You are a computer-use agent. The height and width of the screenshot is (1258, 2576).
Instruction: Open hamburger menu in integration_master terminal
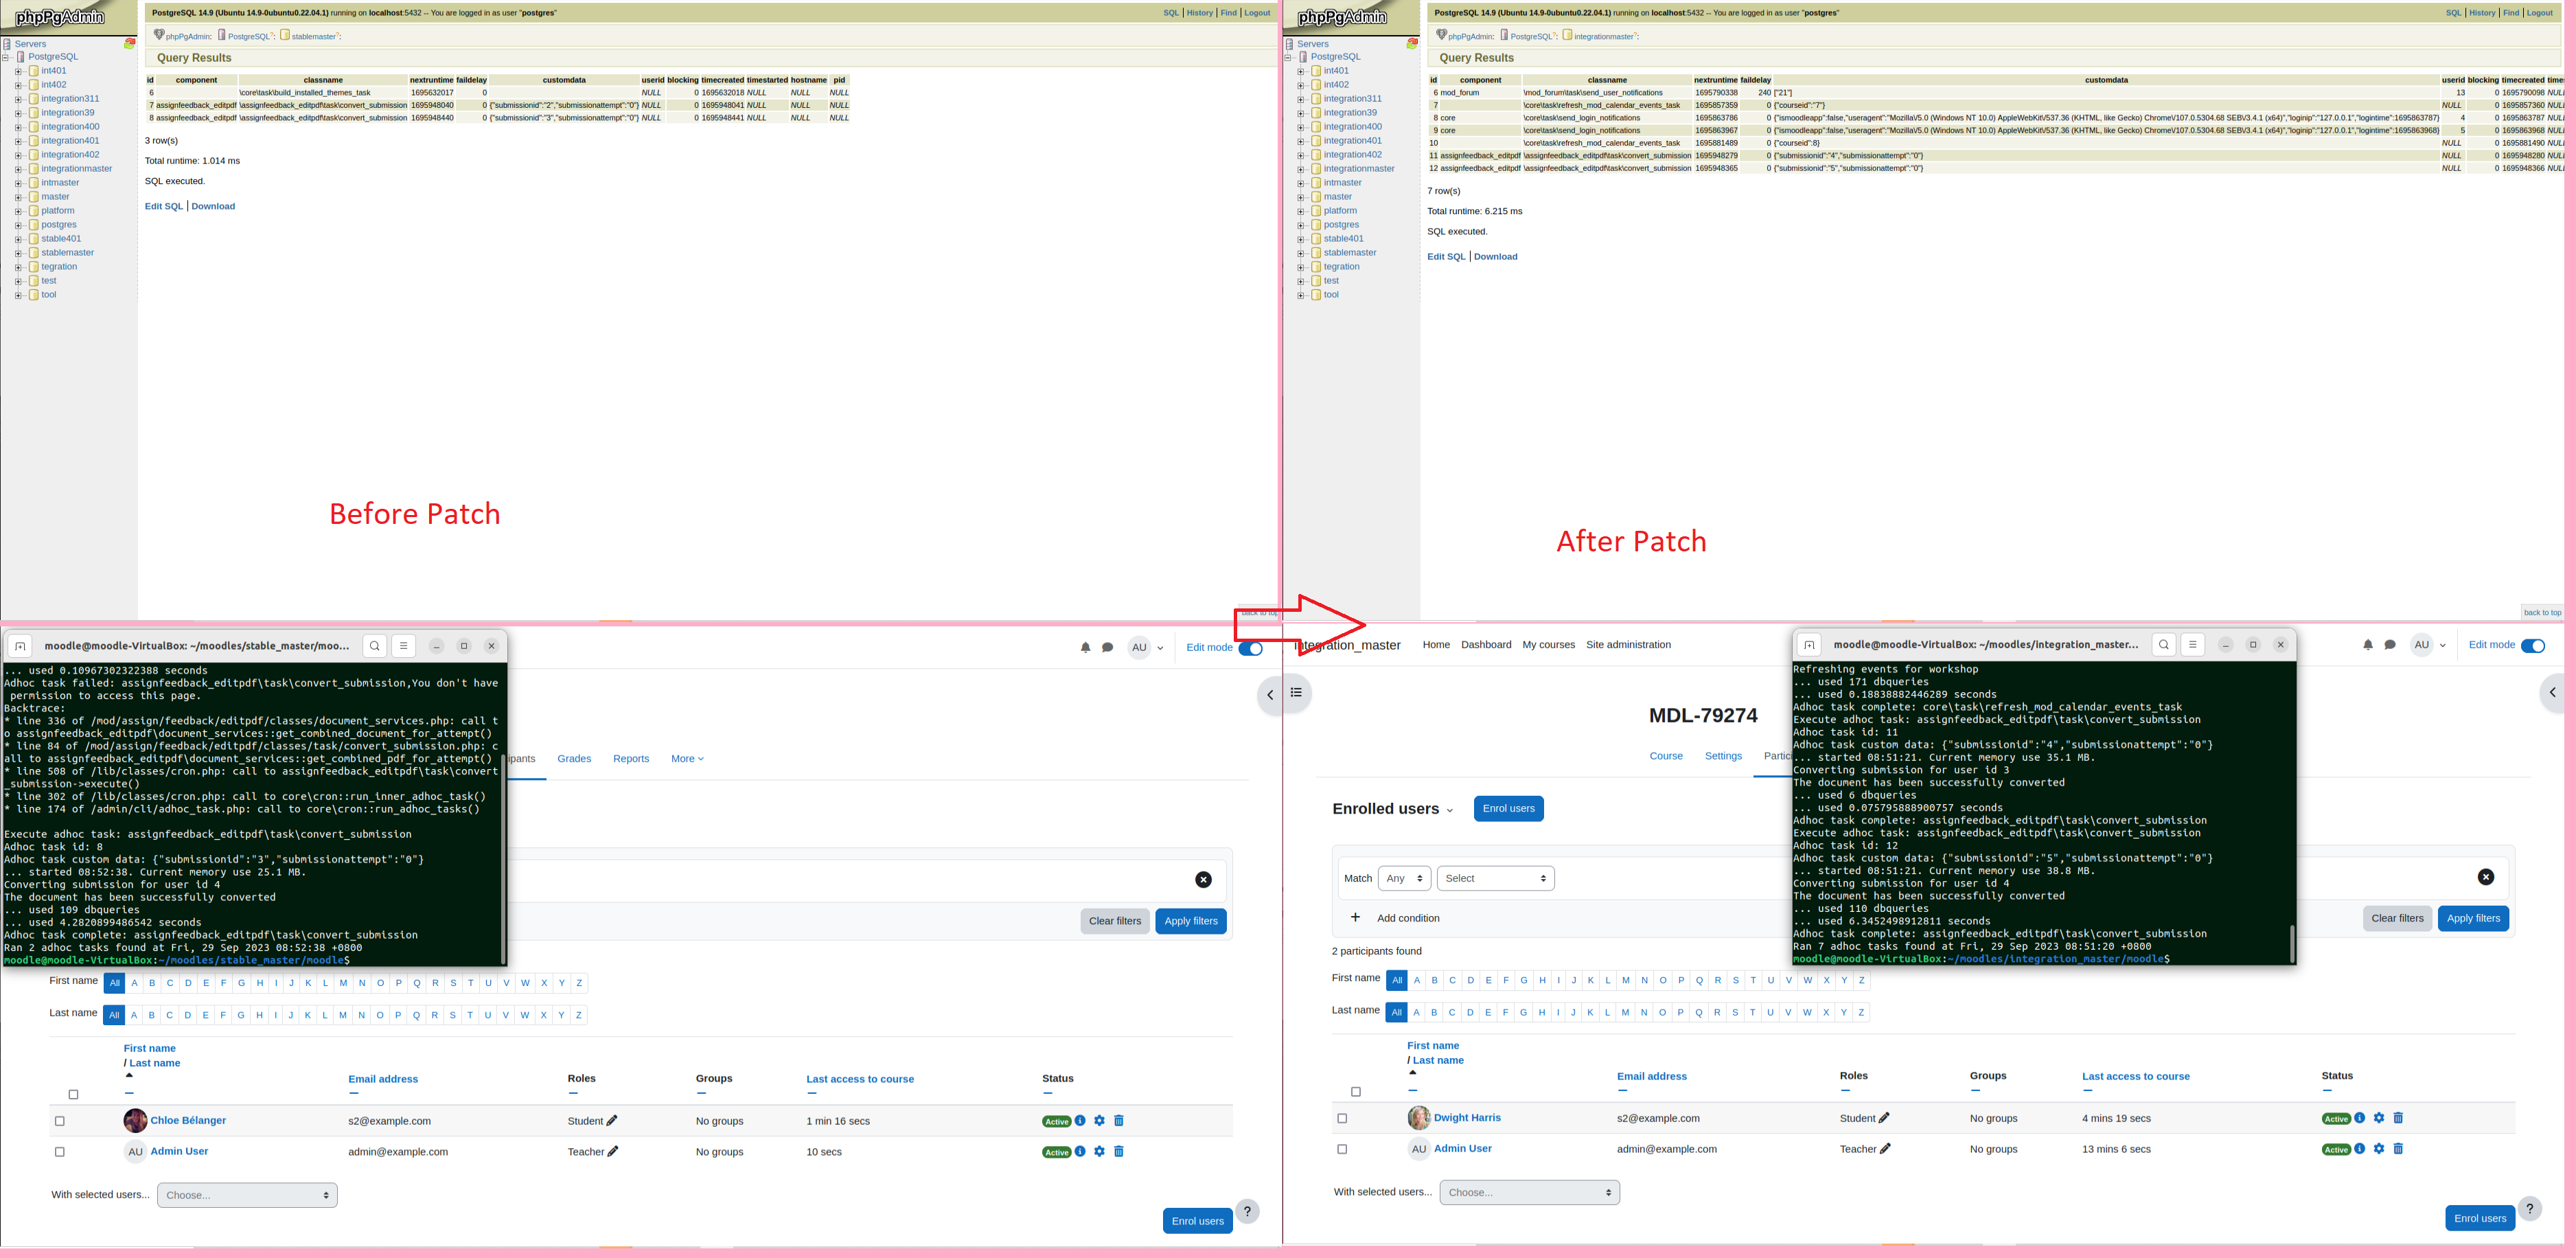pyautogui.click(x=2193, y=645)
